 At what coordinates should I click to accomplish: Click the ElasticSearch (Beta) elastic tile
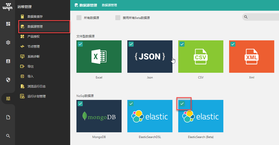(x=201, y=116)
